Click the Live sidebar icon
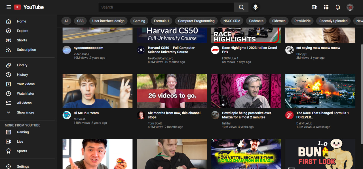This screenshot has height=169, width=363. 9,141
